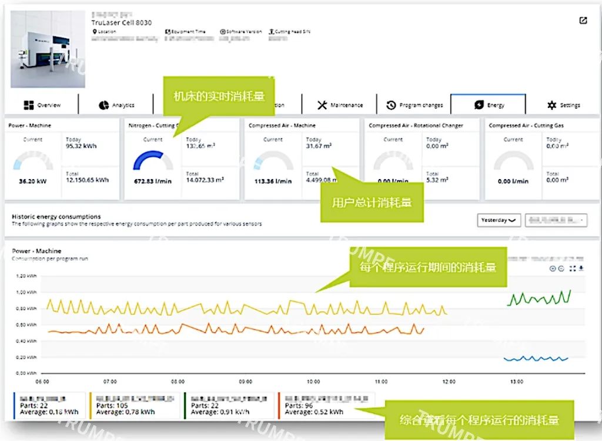Click the 36.20 kW current power value
This screenshot has width=602, height=441.
click(x=33, y=181)
